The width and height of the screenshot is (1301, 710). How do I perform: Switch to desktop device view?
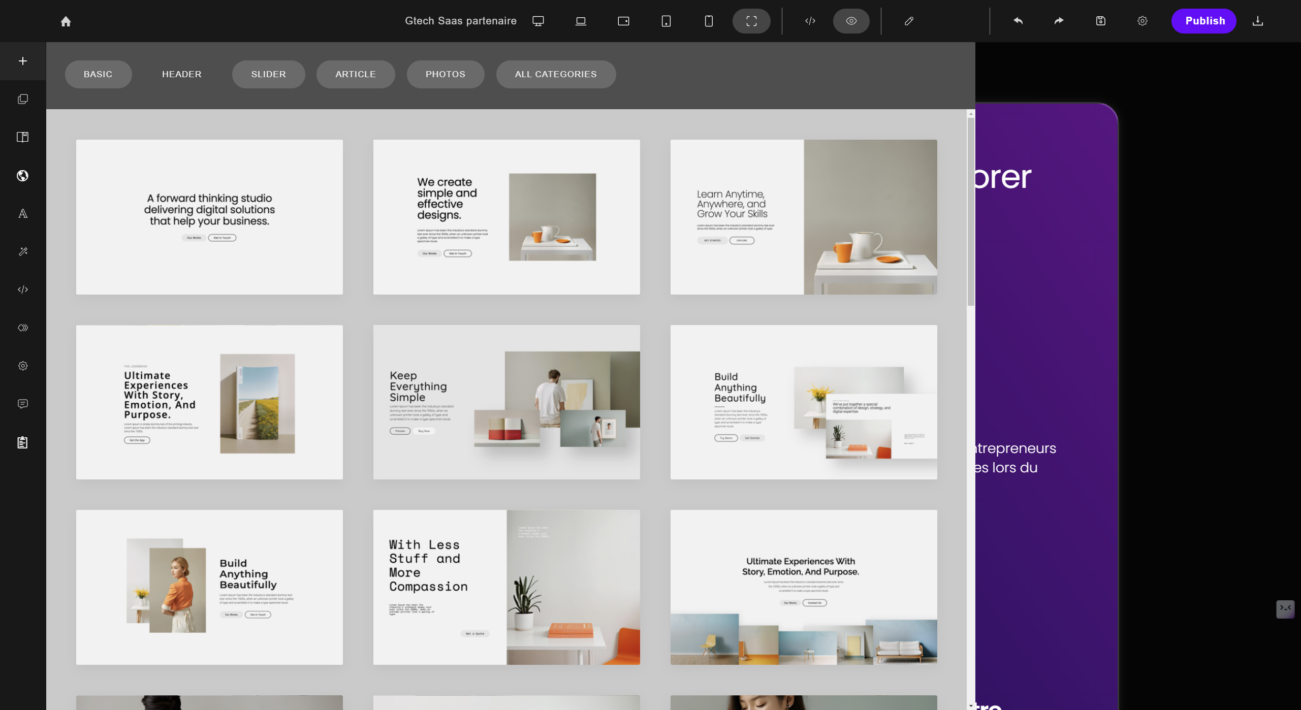538,21
